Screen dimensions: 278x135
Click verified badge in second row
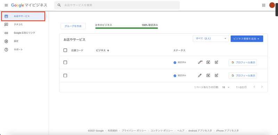(x=175, y=76)
